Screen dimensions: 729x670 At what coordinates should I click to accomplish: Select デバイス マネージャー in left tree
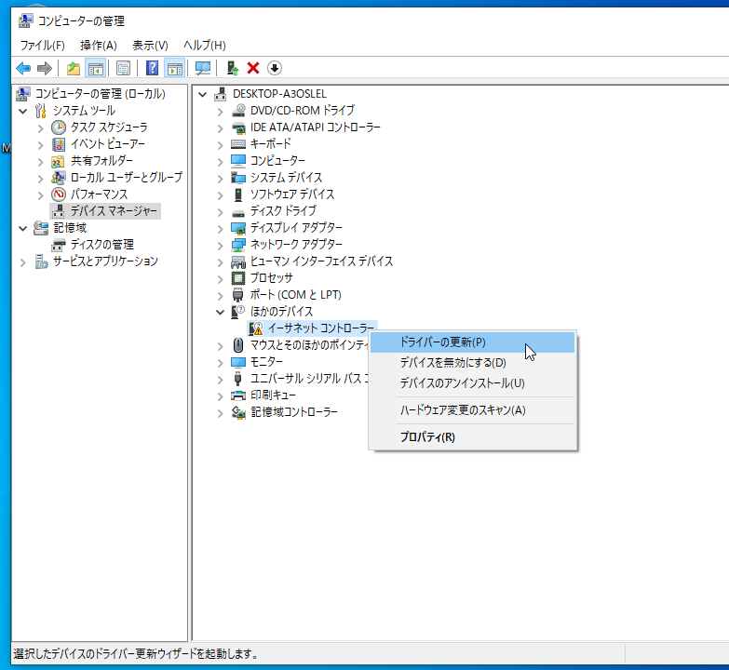pos(114,211)
